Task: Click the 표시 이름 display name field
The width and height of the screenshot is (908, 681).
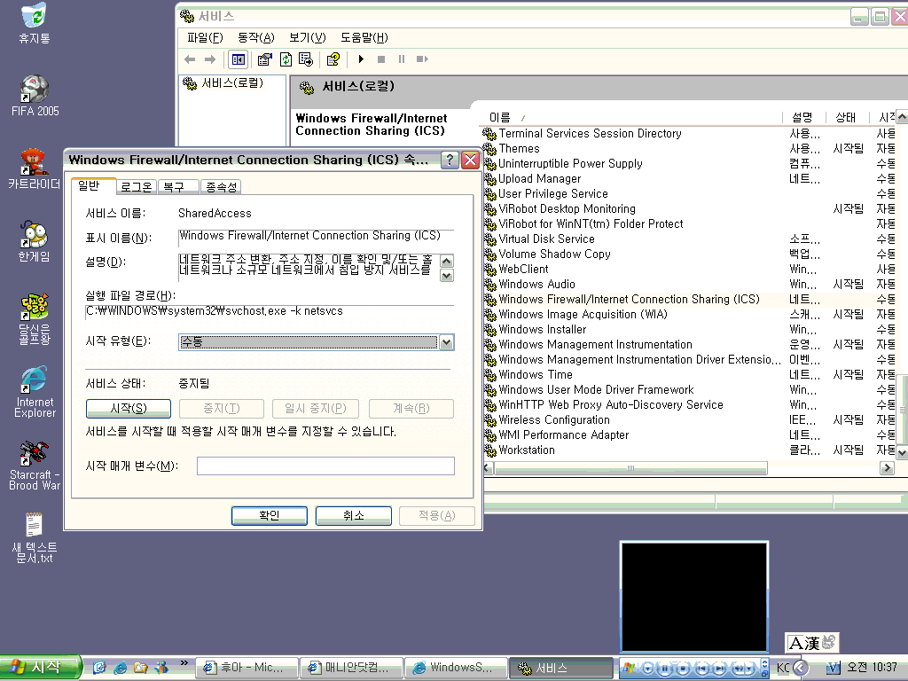Action: [x=317, y=236]
